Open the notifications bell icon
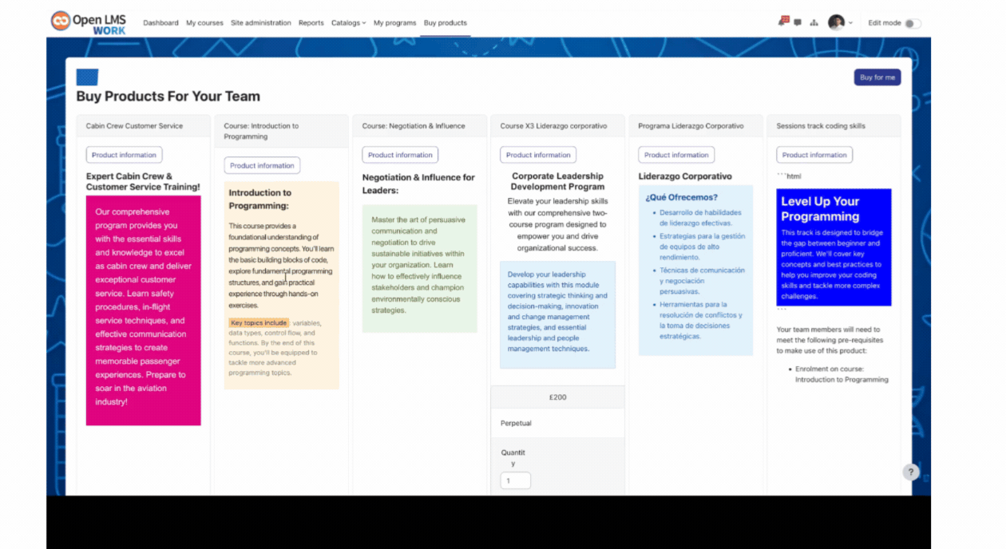Viewport: 1006px width, 549px height. click(x=783, y=22)
